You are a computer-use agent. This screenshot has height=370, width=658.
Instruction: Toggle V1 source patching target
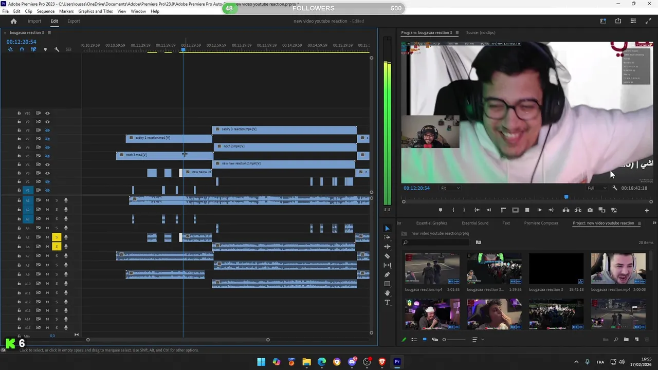pyautogui.click(x=28, y=190)
